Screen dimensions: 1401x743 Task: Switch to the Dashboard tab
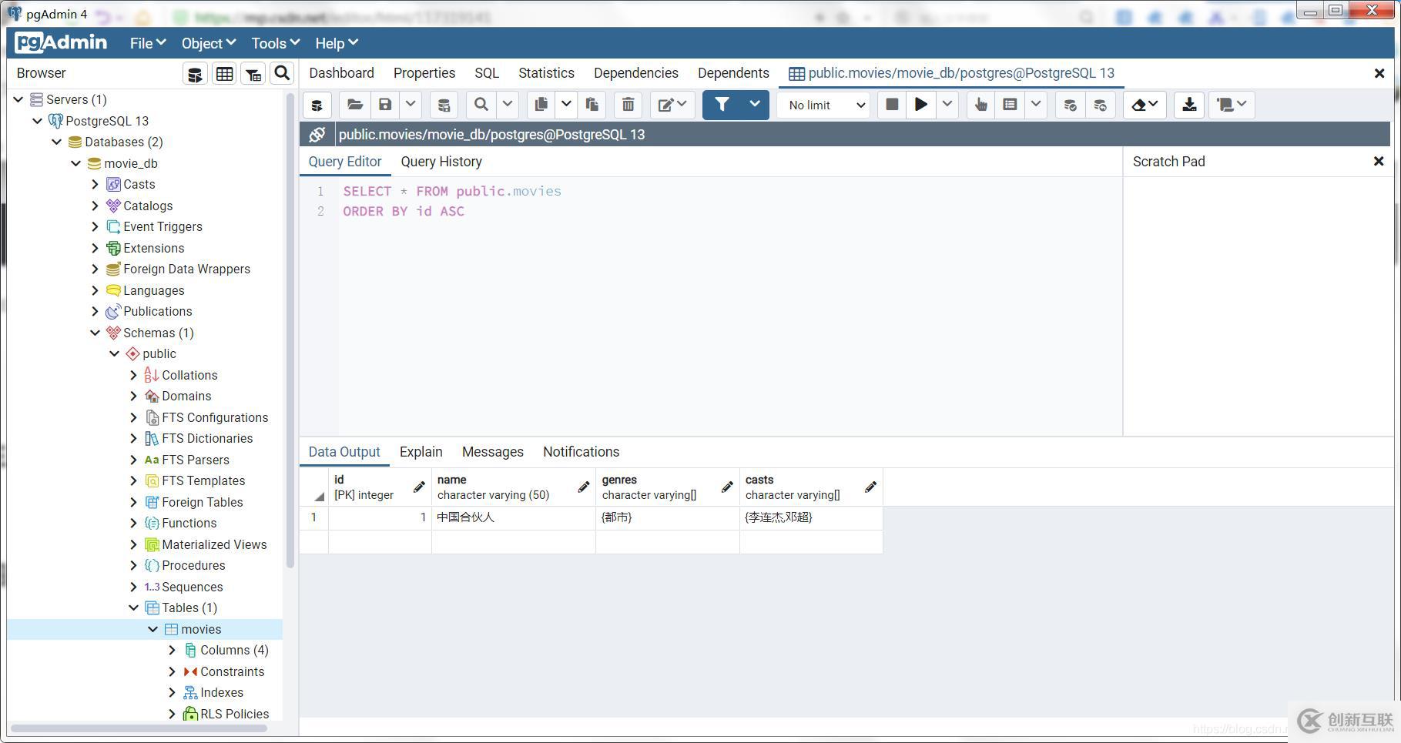[x=341, y=73]
